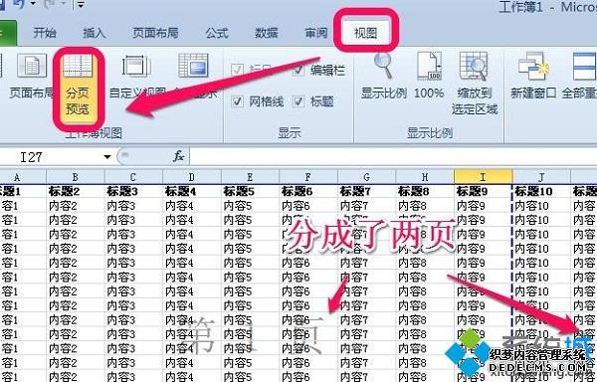Select the 视图 ribbon tab

coord(365,33)
